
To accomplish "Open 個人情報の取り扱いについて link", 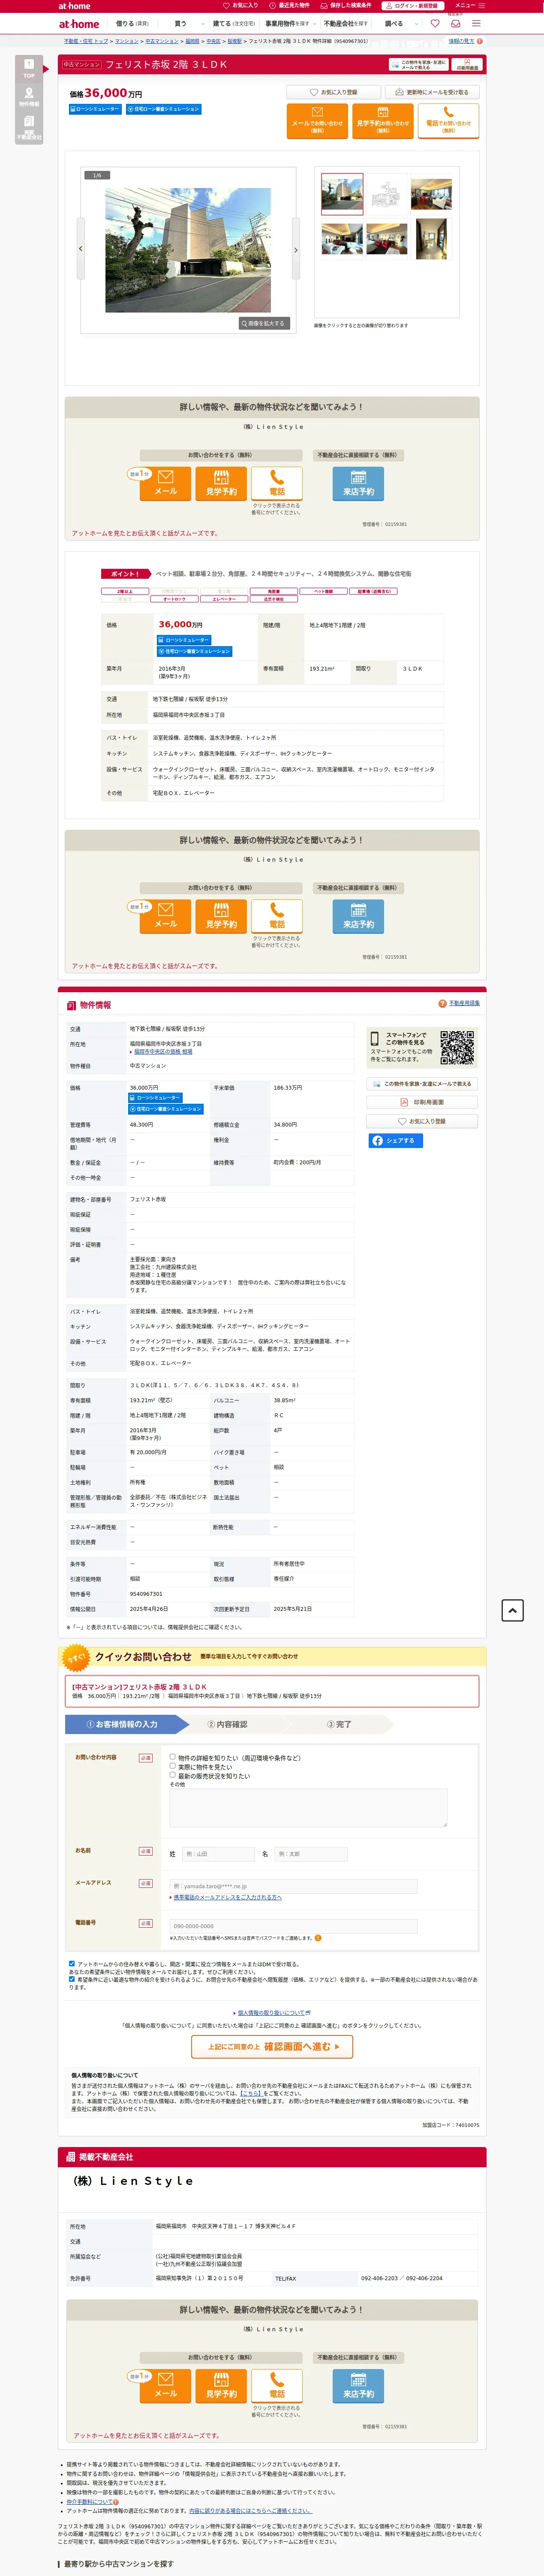I will 271,2013.
